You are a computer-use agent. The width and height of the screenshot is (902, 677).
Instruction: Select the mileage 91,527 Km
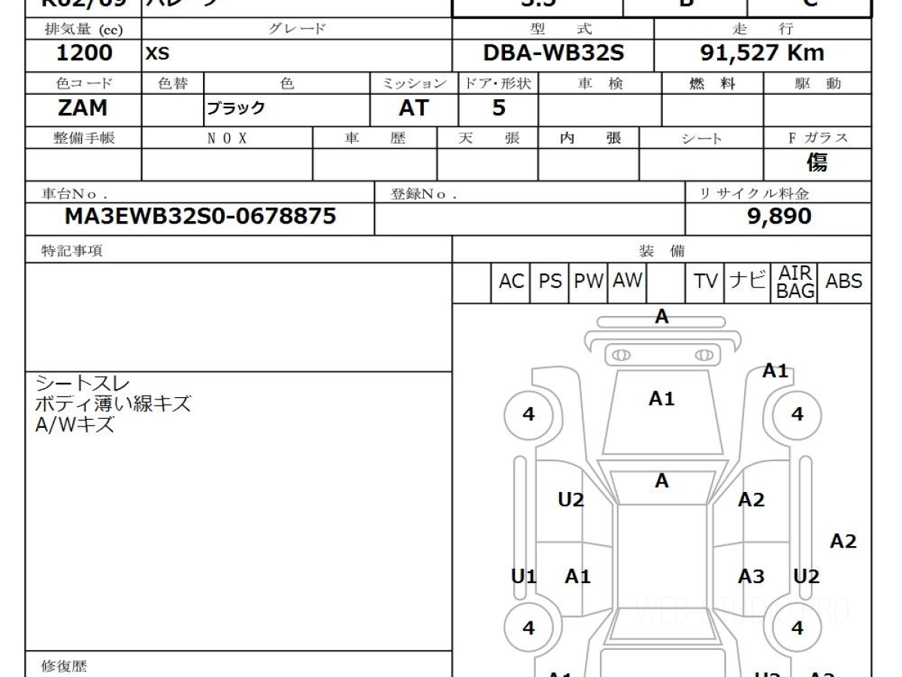coord(762,53)
